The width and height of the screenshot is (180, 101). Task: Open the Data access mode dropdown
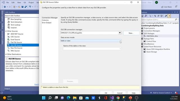[x=120, y=41]
